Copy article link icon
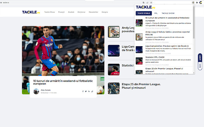Viewport: 204px width, 127px height. coord(92,91)
